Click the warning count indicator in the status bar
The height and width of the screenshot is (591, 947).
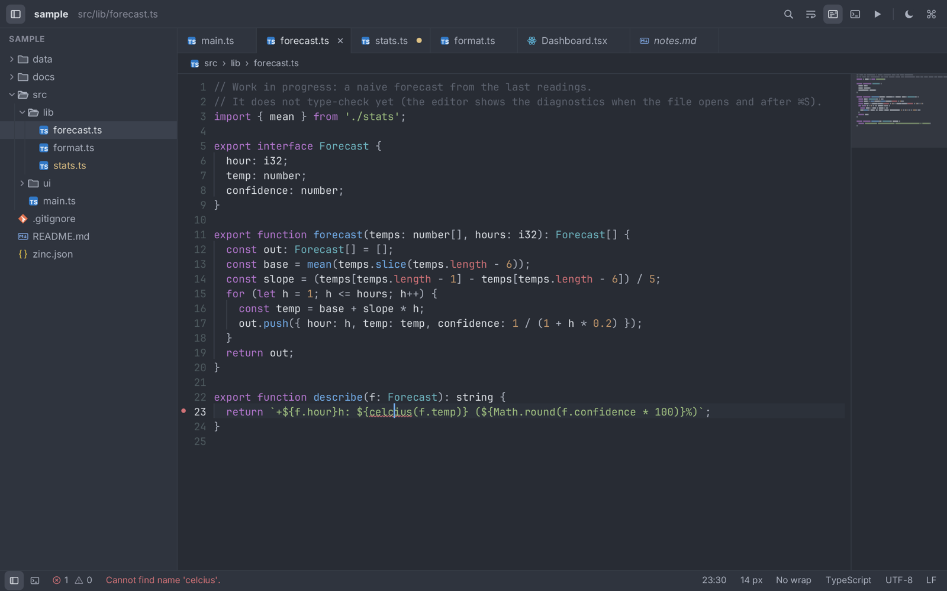83,580
